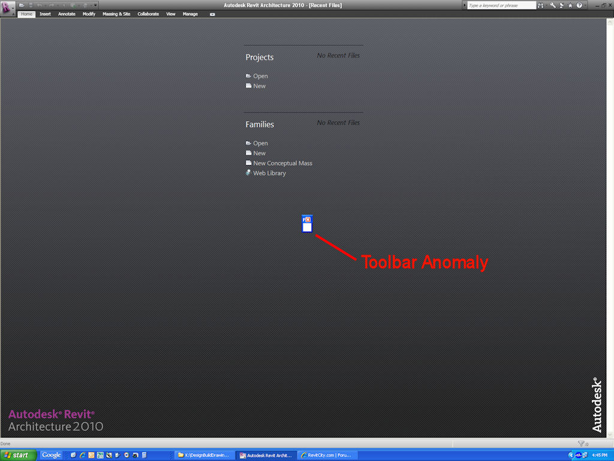Click the filter icon in status bar
The image size is (614, 461).
[580, 444]
